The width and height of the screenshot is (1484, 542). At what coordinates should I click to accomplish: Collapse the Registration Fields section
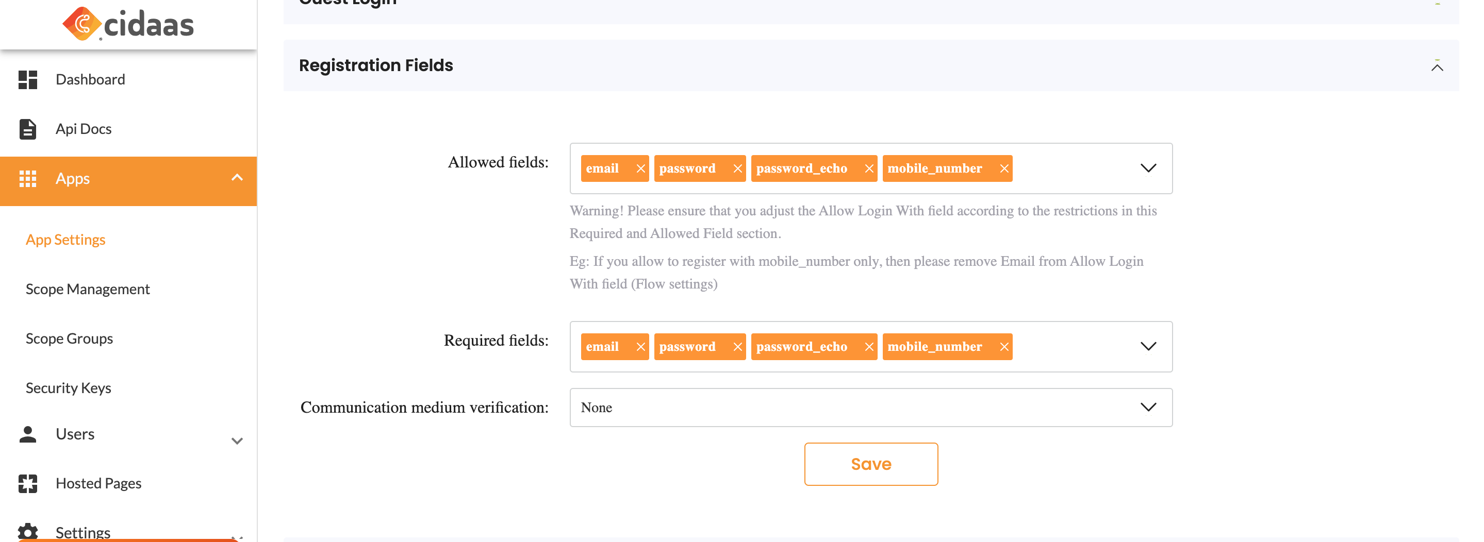click(1437, 67)
